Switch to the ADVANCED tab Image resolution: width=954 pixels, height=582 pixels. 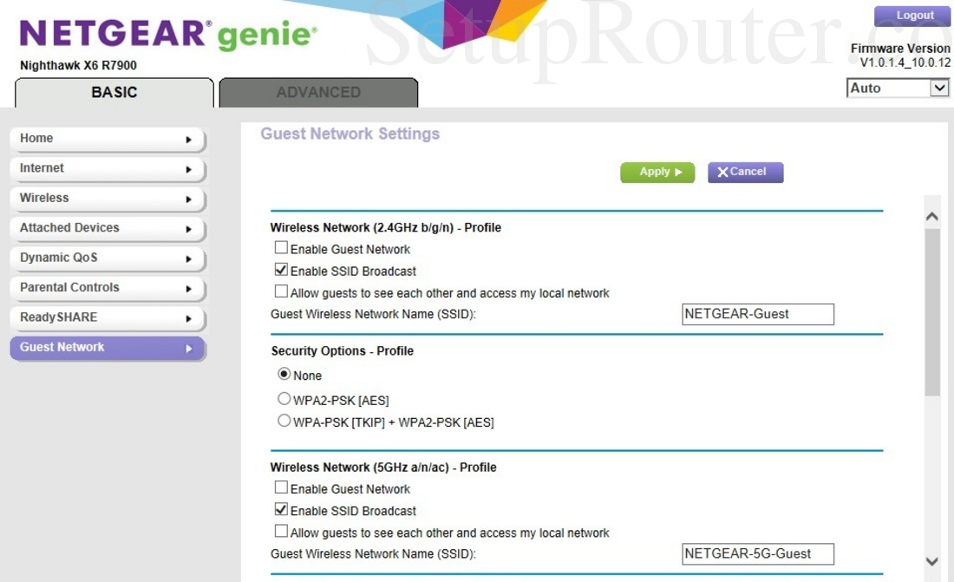pyautogui.click(x=318, y=93)
